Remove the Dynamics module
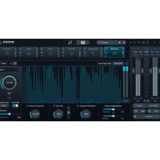The height and width of the screenshot is (160, 160). click(80, 49)
